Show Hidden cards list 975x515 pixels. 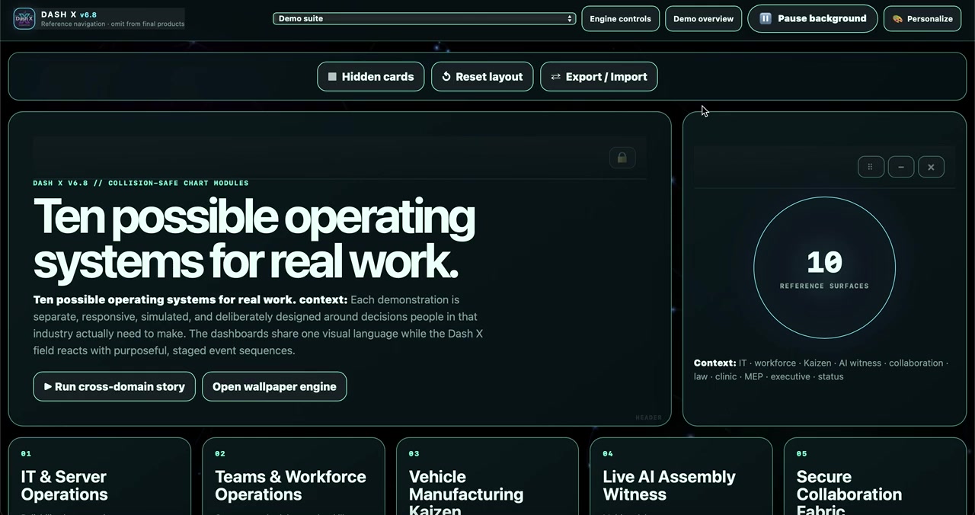point(371,76)
